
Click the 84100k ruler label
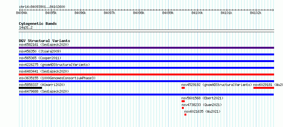pos(197,13)
